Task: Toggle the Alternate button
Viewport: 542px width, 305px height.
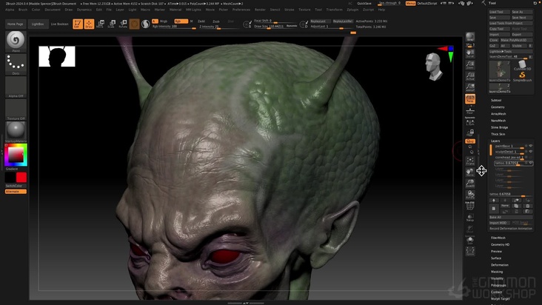Action: [16, 191]
